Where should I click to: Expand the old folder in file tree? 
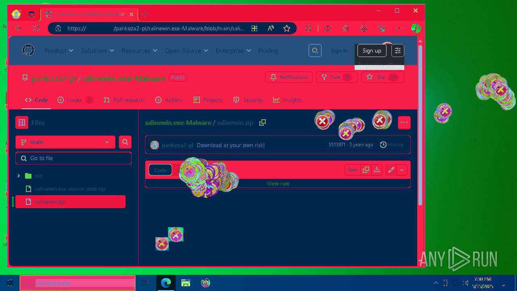19,176
